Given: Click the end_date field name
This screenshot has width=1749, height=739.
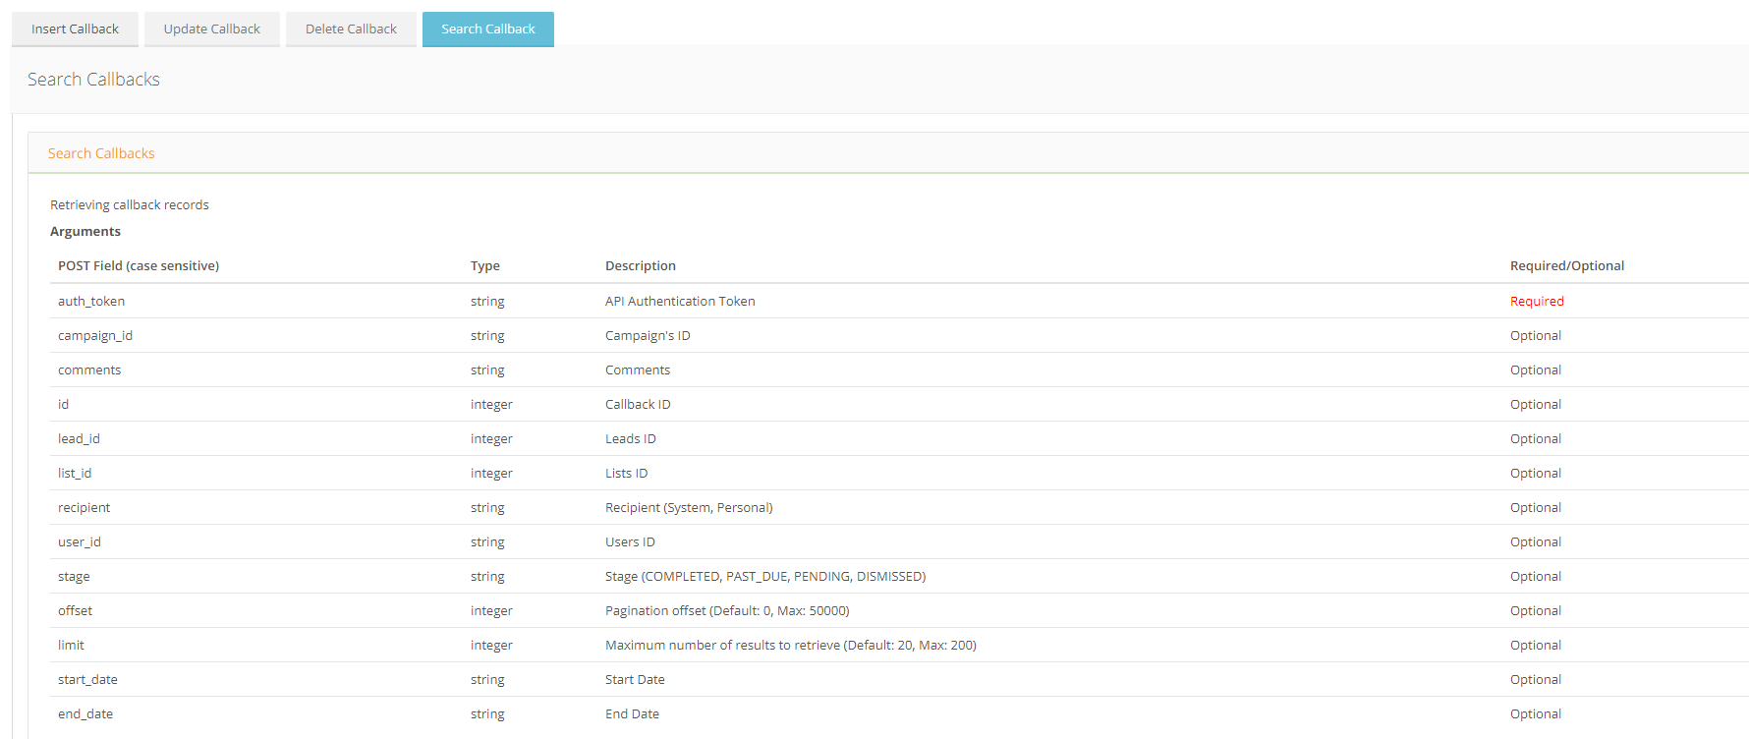Looking at the screenshot, I should tap(85, 714).
